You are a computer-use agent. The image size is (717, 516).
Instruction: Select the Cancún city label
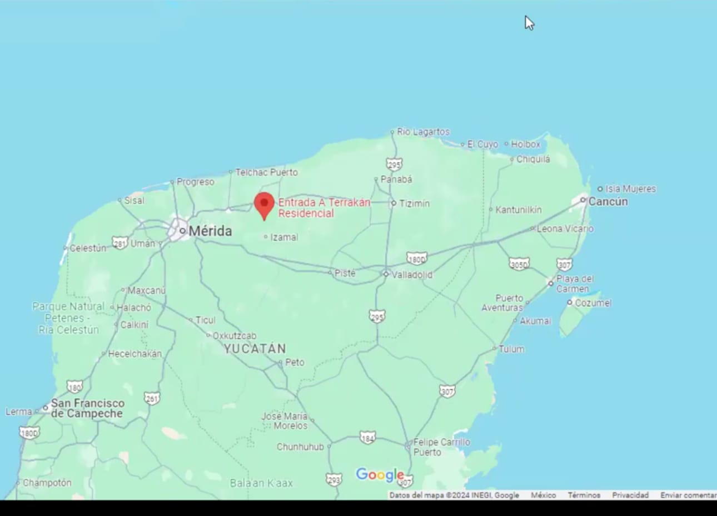coord(608,201)
